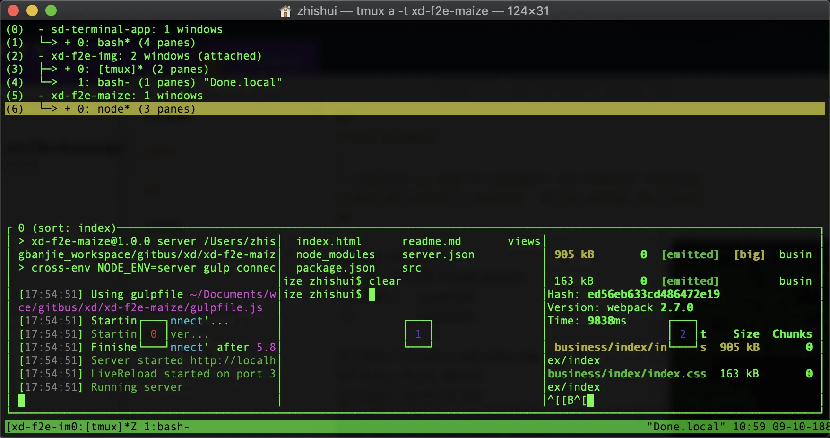This screenshot has width=830, height=438.
Task: Click pane number 1 box in preview
Action: pos(418,334)
